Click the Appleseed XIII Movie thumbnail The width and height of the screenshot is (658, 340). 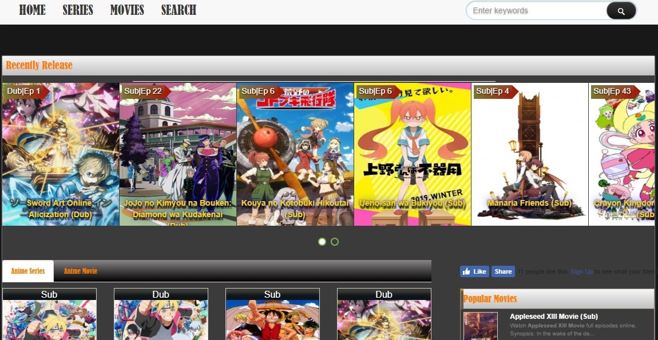(x=481, y=326)
